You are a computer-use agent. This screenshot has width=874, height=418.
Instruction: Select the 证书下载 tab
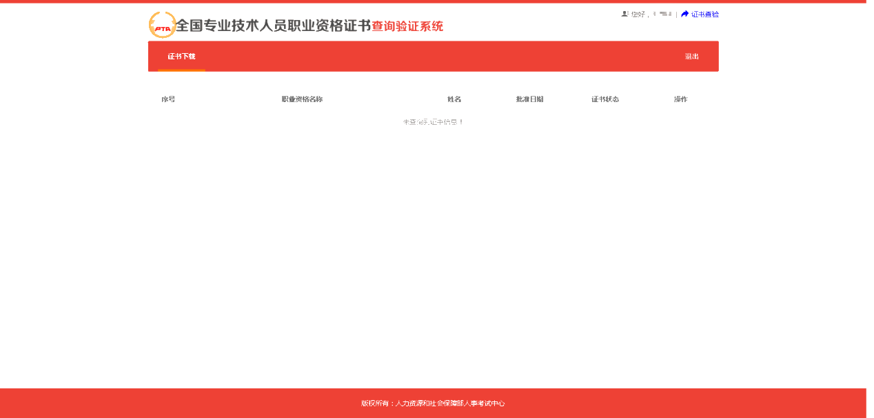181,57
